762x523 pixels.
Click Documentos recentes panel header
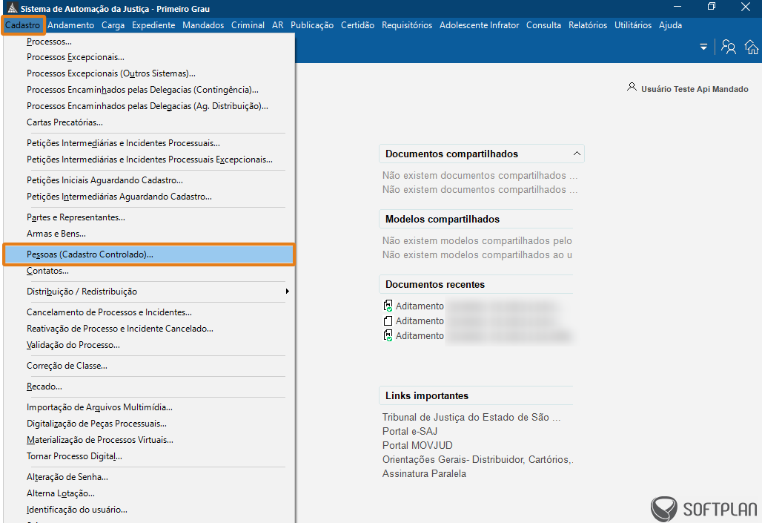click(x=476, y=284)
